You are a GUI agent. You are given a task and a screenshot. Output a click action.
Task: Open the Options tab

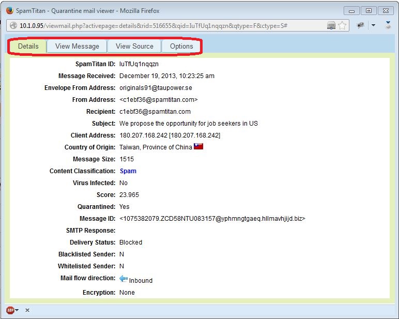coord(181,47)
